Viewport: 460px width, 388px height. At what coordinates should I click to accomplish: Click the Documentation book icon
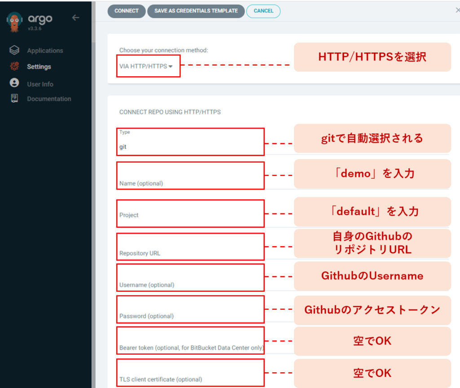[x=14, y=99]
